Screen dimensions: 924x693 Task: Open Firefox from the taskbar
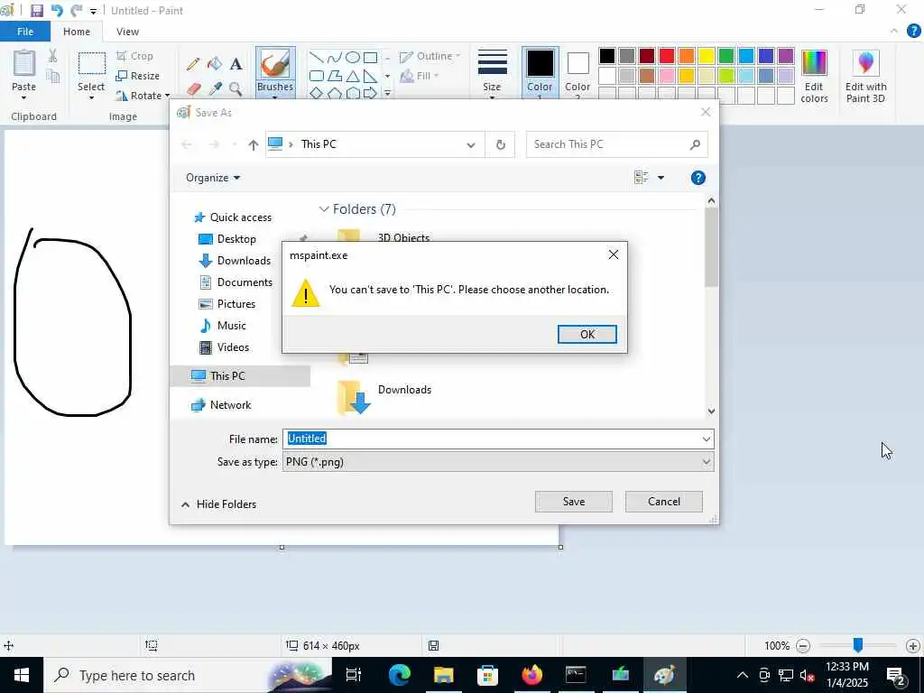point(531,675)
